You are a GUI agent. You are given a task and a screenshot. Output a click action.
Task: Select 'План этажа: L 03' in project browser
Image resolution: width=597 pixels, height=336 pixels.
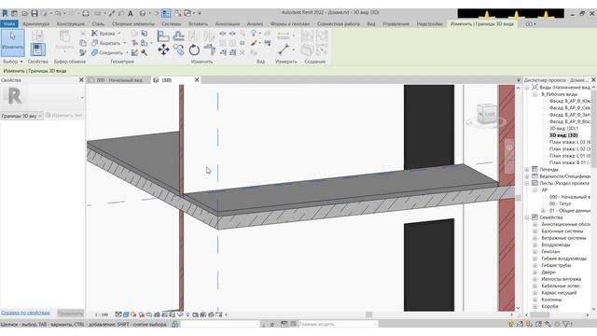570,142
